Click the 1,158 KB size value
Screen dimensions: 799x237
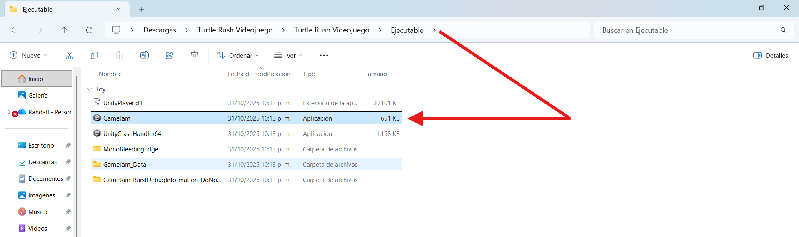pyautogui.click(x=388, y=133)
